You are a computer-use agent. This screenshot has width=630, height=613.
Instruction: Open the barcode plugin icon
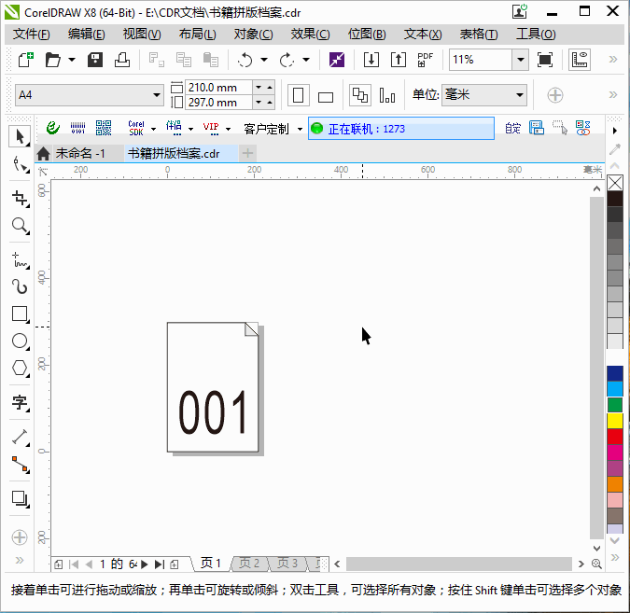pos(78,129)
